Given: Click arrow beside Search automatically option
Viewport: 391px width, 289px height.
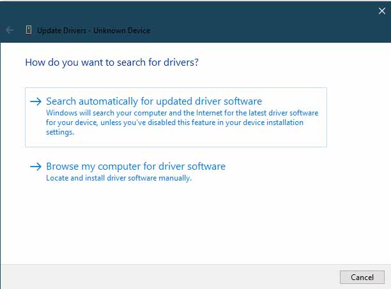Looking at the screenshot, I should click(x=35, y=101).
